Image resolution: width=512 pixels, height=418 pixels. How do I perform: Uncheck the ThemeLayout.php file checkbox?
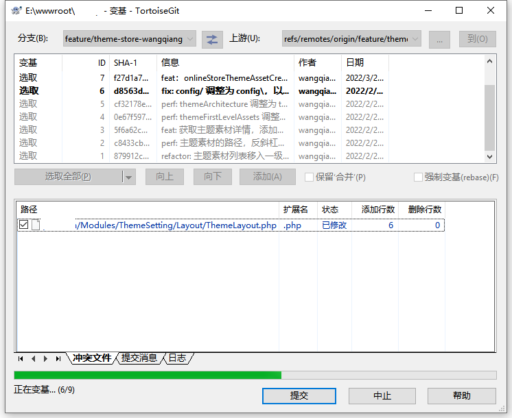point(23,225)
